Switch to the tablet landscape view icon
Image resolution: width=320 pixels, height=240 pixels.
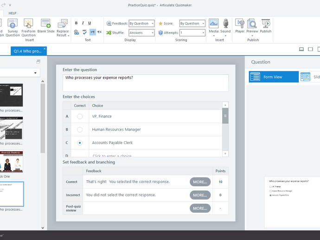coord(310,49)
